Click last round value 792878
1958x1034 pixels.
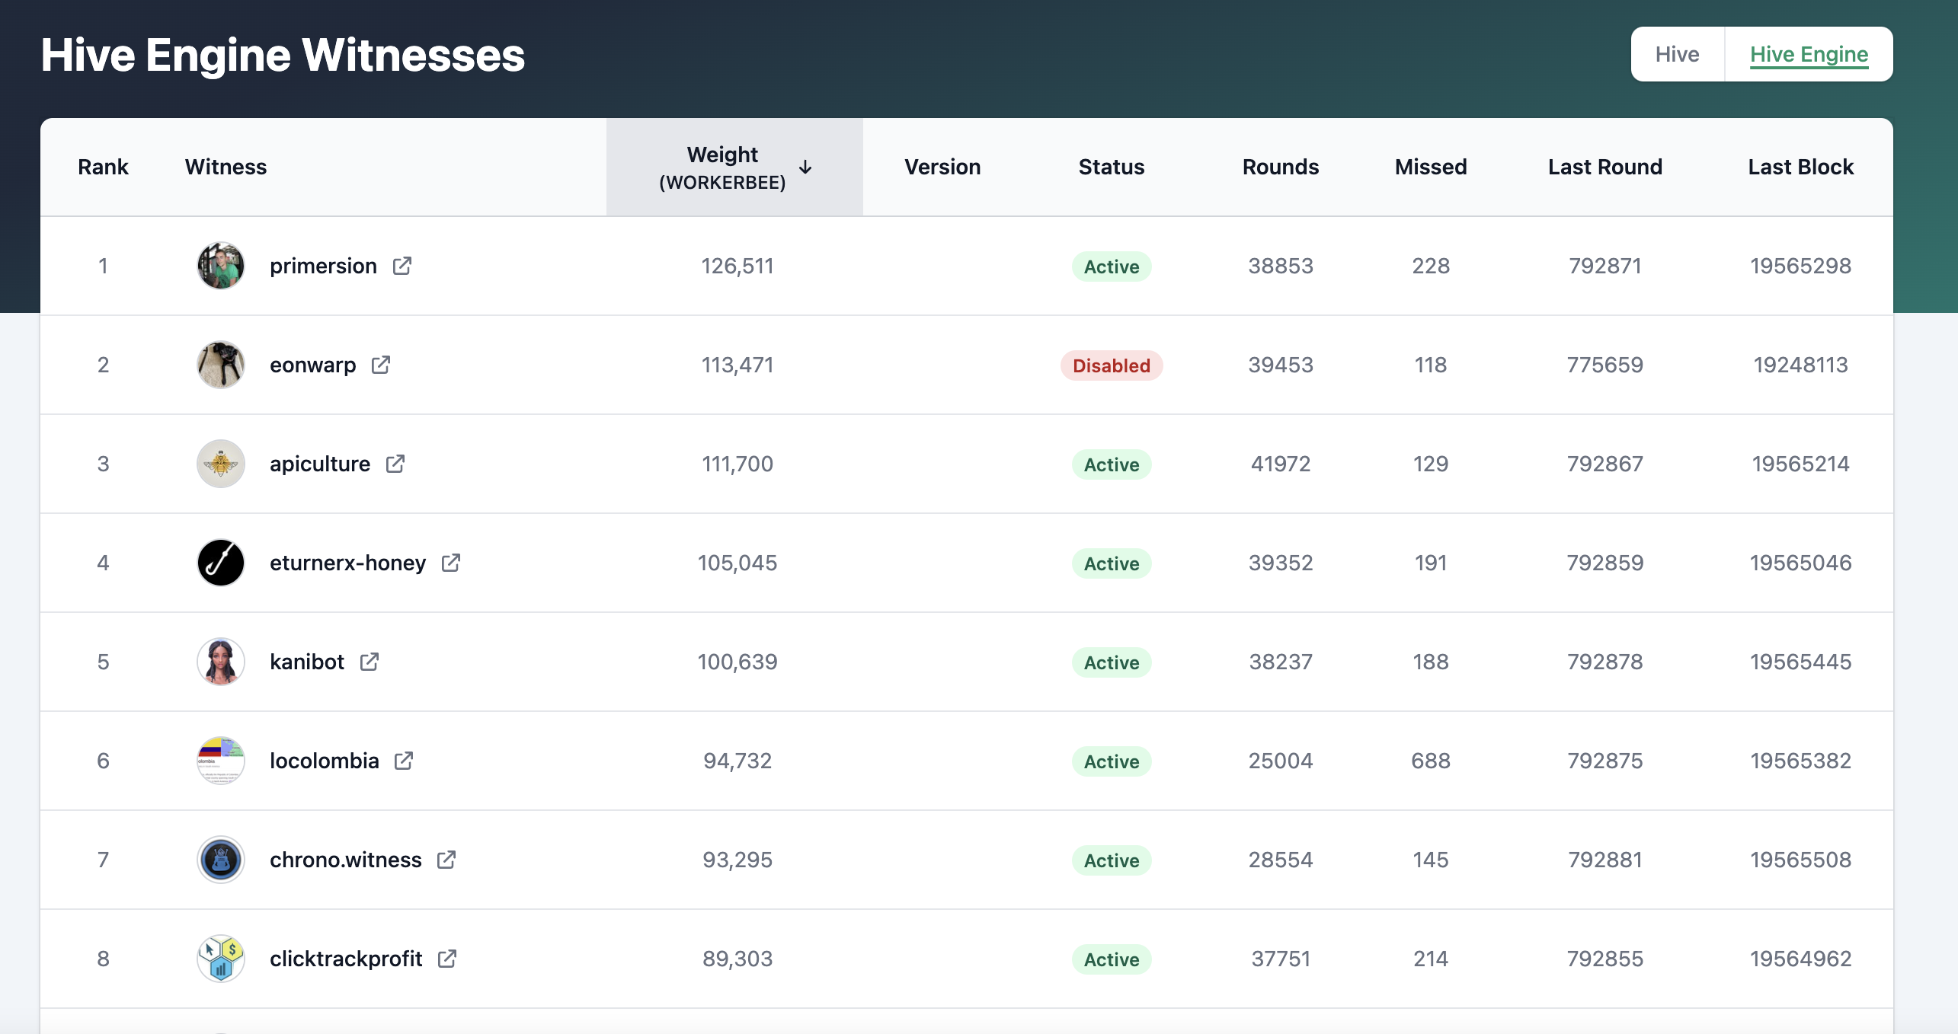1605,662
